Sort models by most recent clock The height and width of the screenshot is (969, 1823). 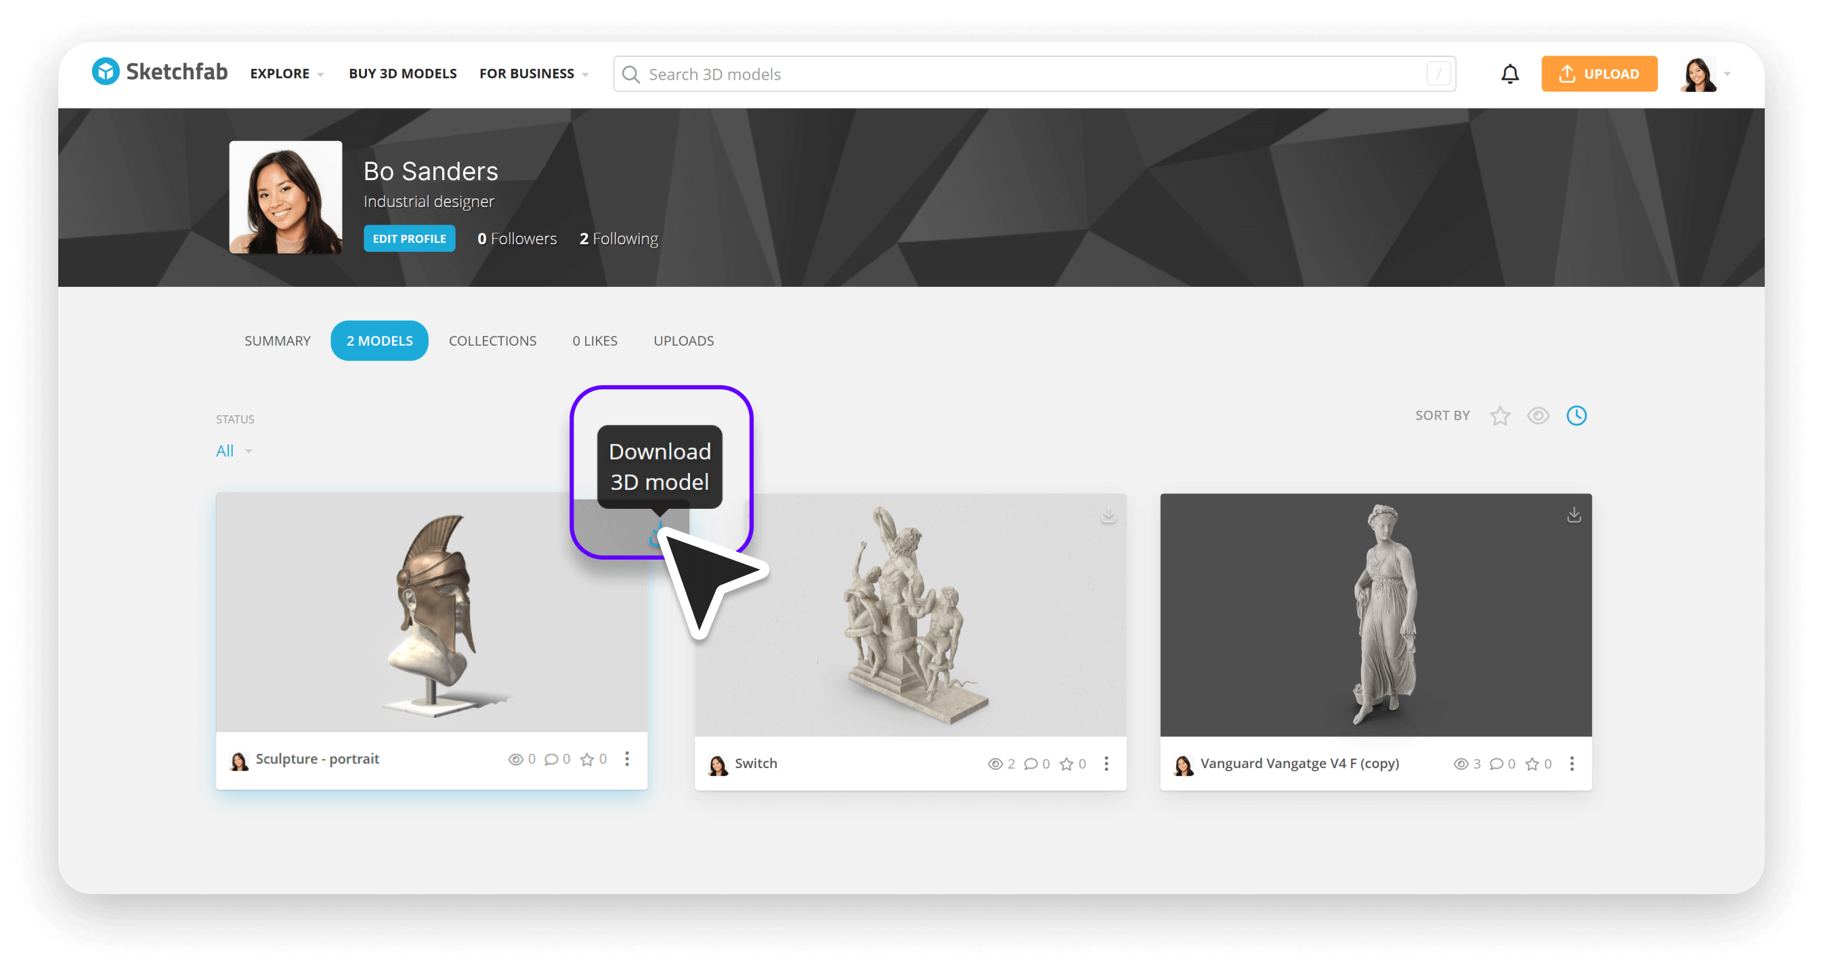coord(1576,416)
